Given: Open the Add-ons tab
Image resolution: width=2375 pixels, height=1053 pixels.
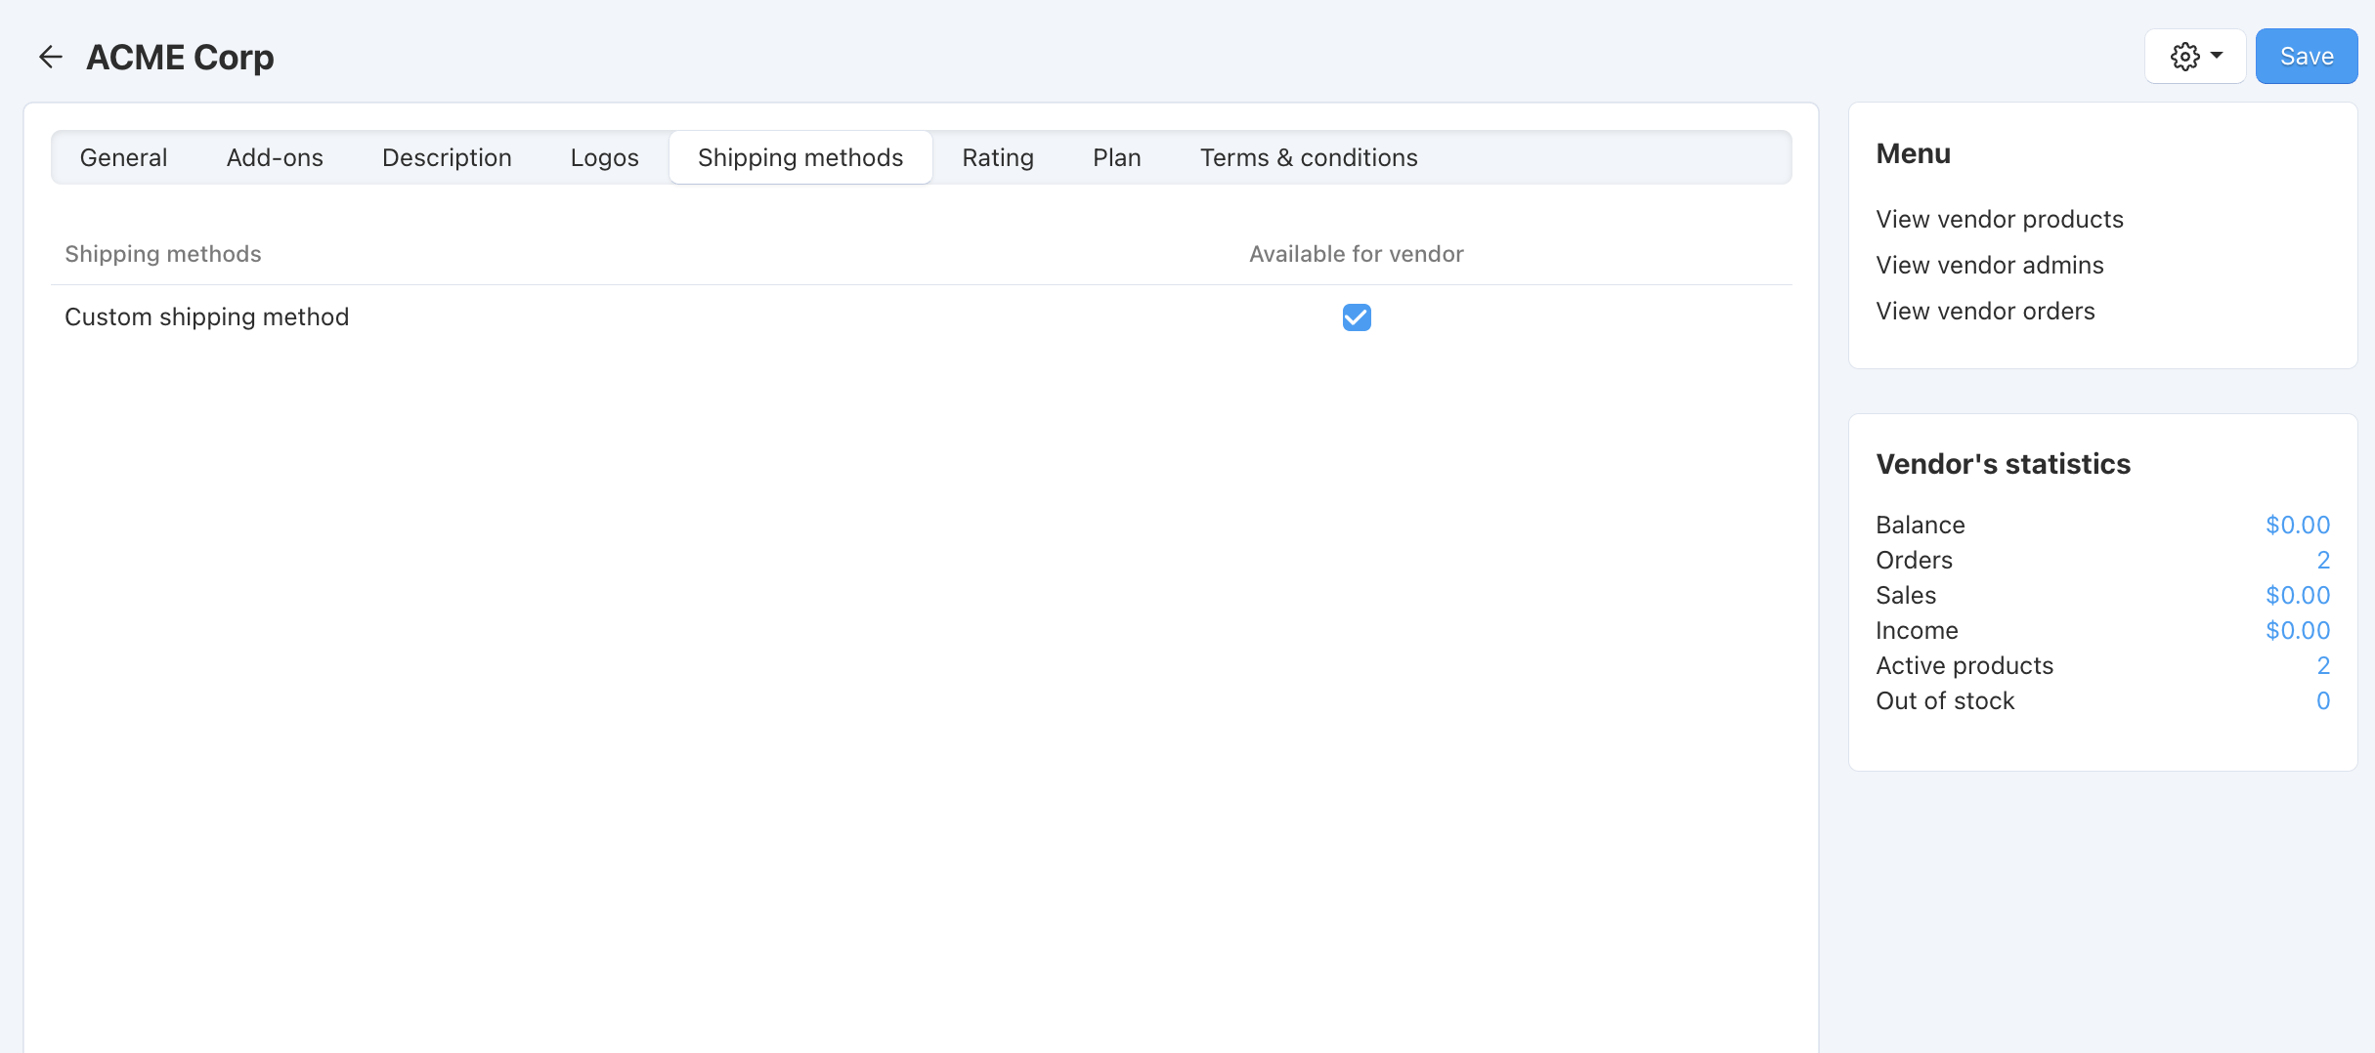Looking at the screenshot, I should tap(275, 157).
